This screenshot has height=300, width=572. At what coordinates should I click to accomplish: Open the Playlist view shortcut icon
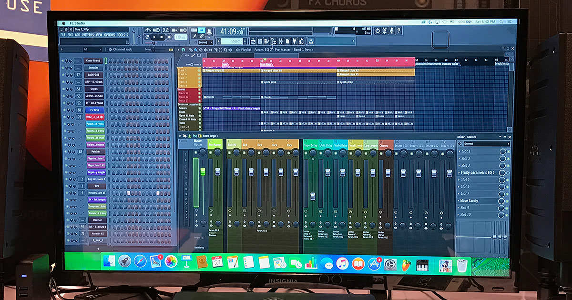253,41
